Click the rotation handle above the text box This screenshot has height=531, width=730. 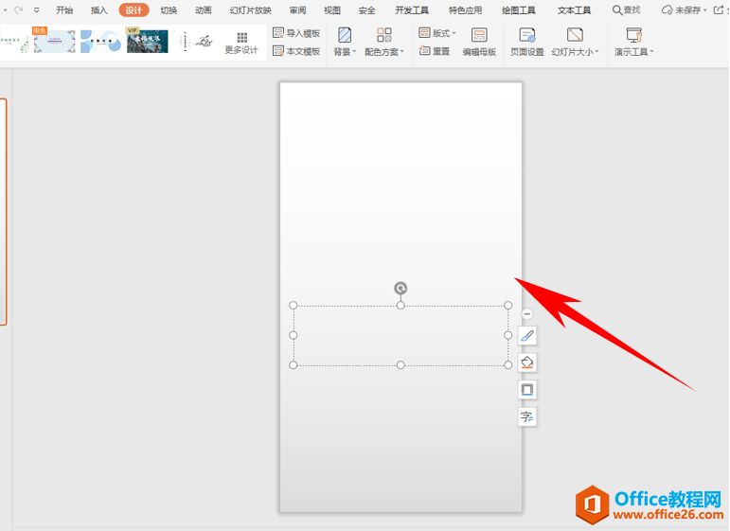[x=401, y=289]
